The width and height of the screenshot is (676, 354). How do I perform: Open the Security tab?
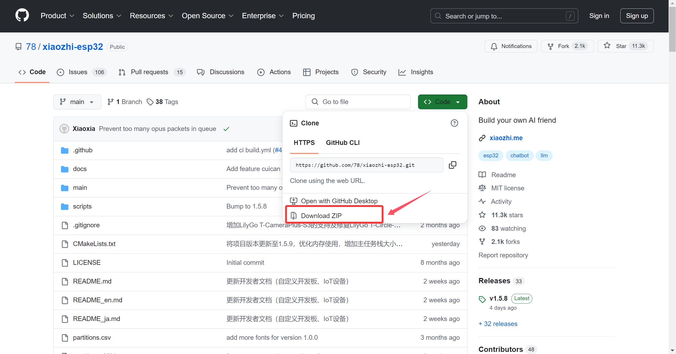click(x=369, y=72)
